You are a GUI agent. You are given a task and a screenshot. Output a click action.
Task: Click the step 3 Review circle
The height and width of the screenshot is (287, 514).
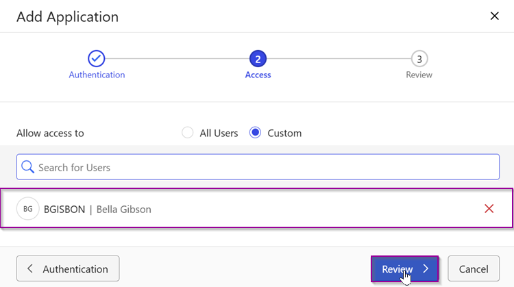point(419,59)
